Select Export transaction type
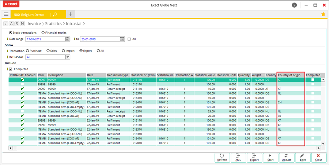This screenshot has height=165, width=329. pyautogui.click(x=81, y=51)
